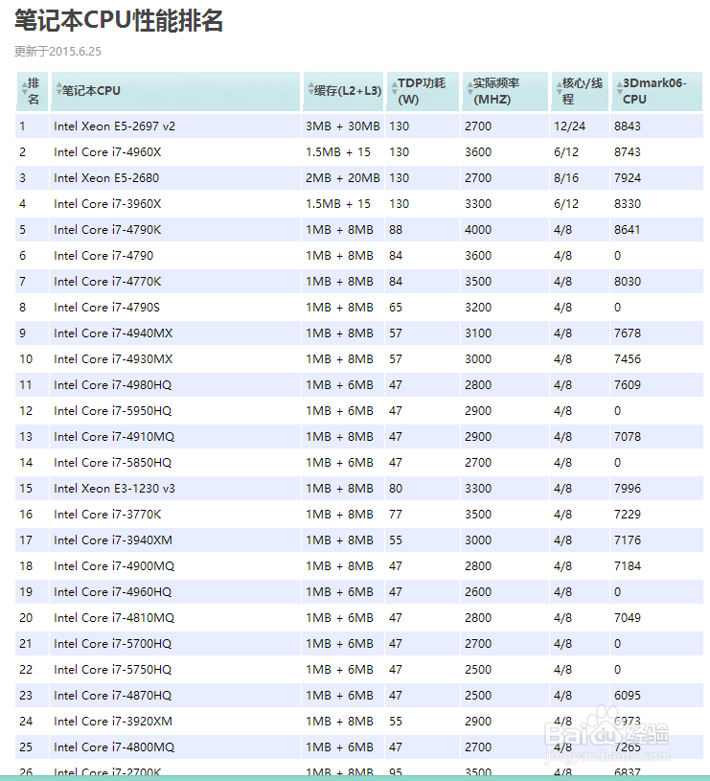This screenshot has height=781, width=710.
Task: Click 3Dmark score 8030
Action: (x=628, y=282)
